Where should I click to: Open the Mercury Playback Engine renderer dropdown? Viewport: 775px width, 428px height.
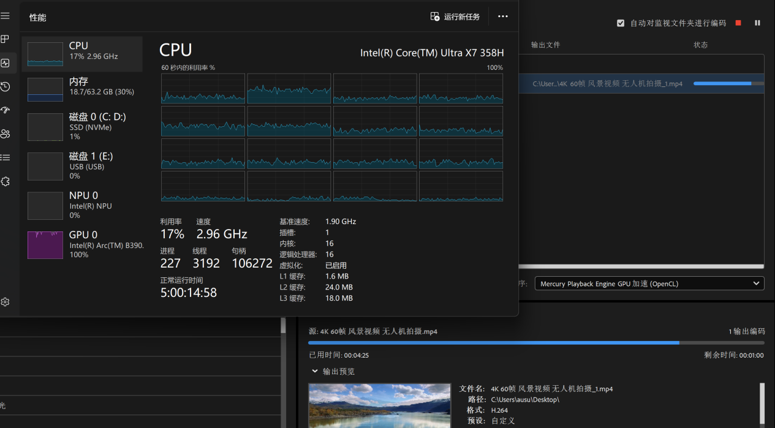tap(649, 283)
